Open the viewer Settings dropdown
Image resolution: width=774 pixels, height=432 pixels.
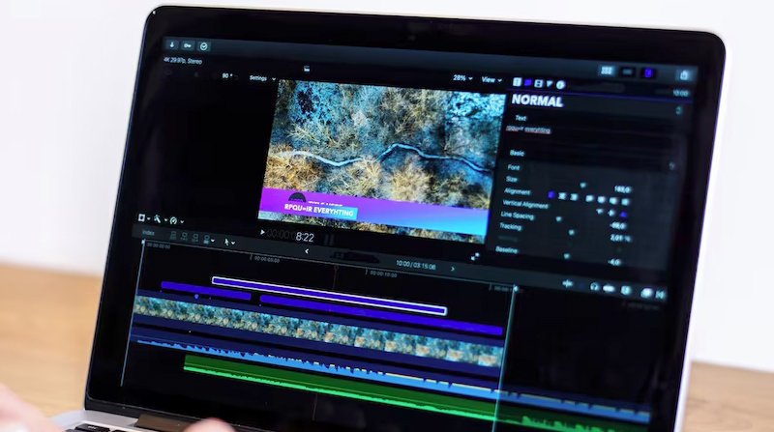(x=260, y=77)
